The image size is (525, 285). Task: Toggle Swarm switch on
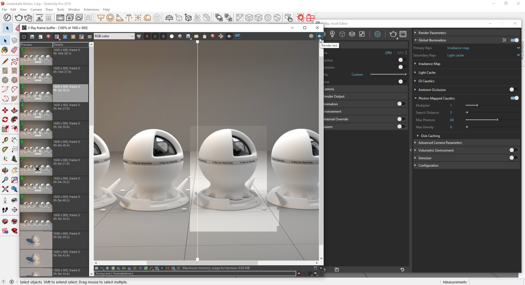[x=401, y=127]
